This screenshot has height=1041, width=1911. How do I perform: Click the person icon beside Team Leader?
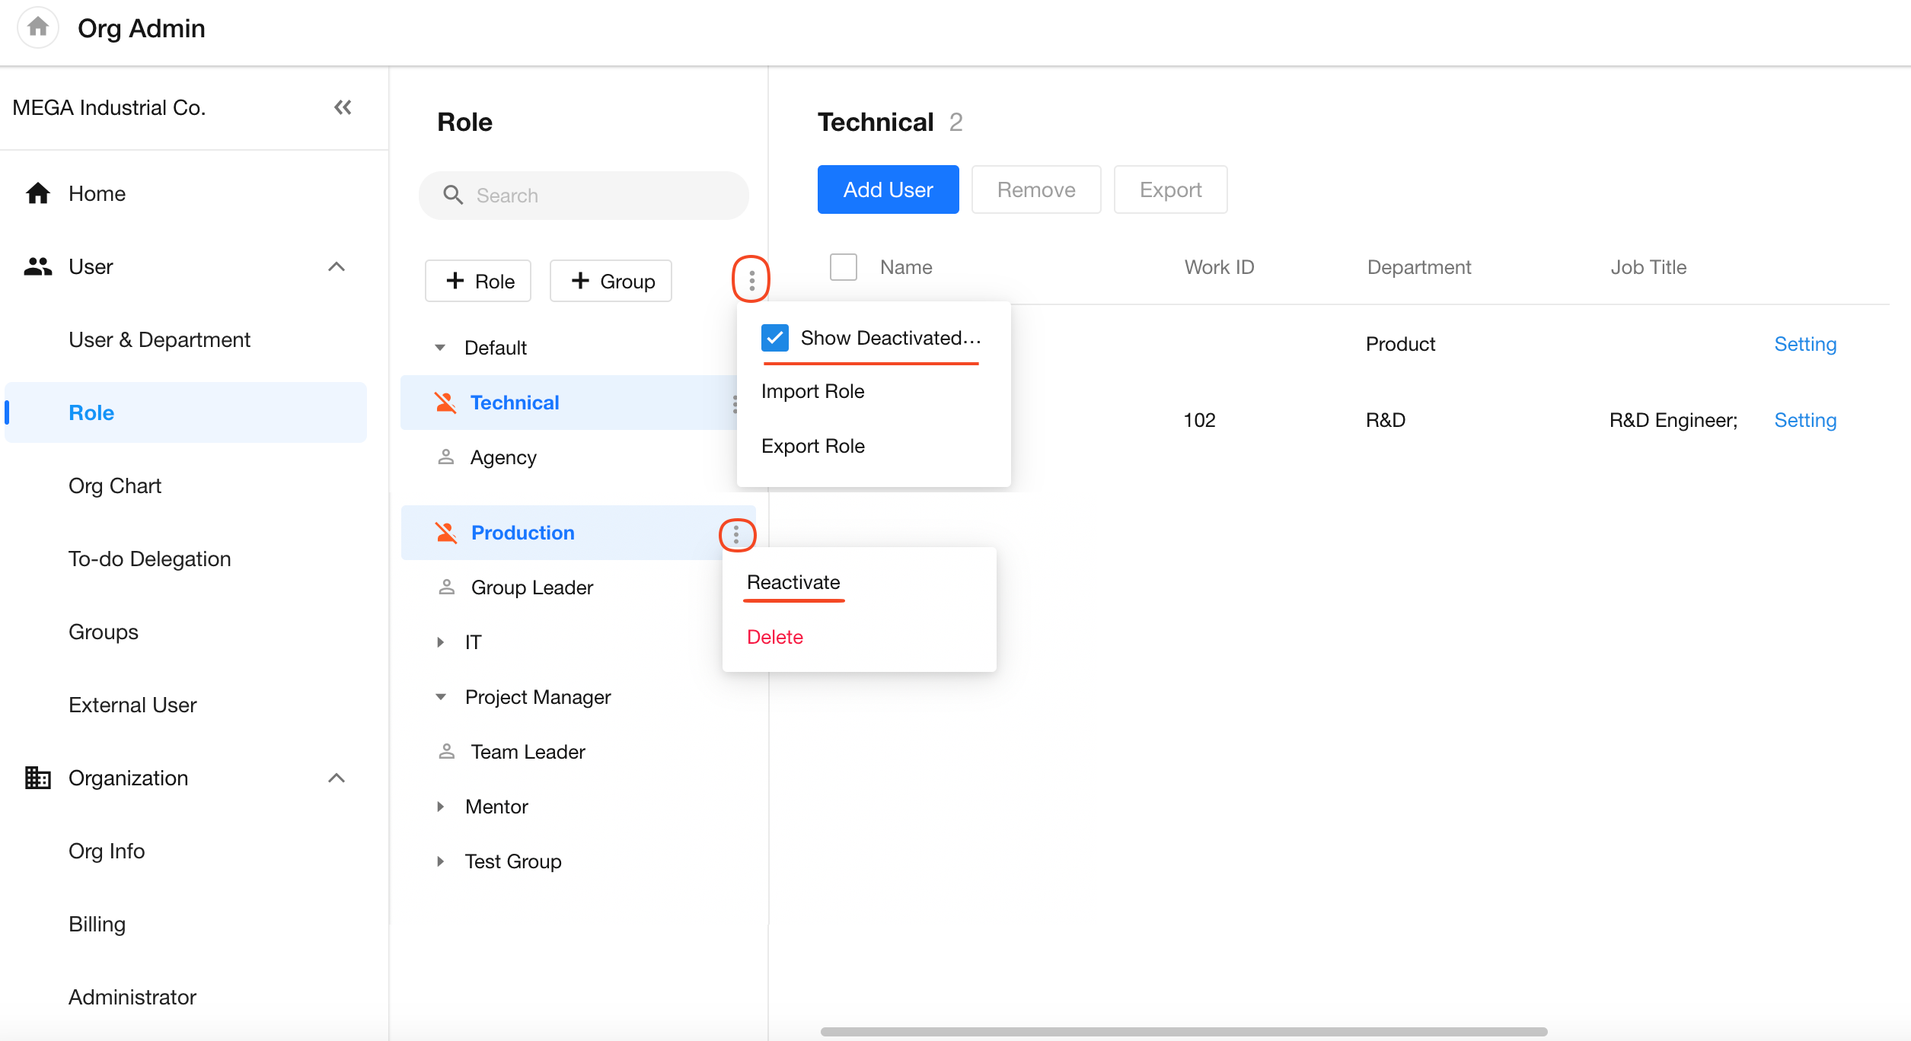[x=447, y=752]
